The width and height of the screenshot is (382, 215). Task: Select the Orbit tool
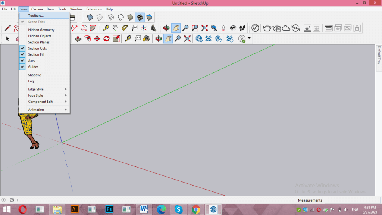tap(166, 28)
